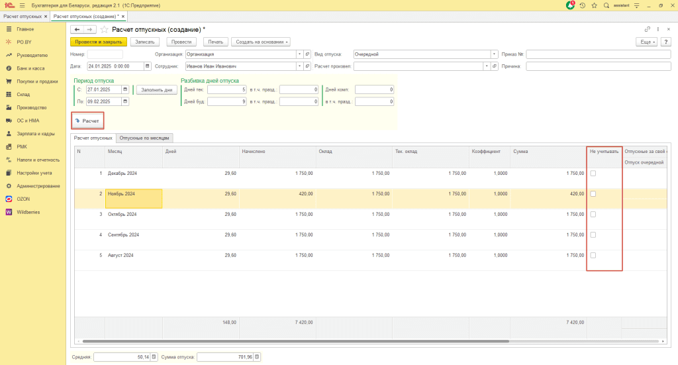Click the Провести button
This screenshot has height=365, width=678.
(181, 42)
